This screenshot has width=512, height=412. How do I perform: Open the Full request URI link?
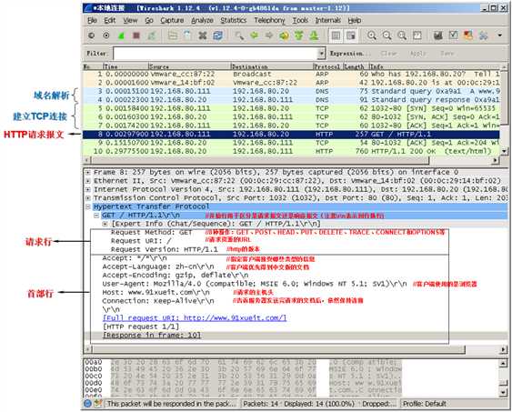(195, 318)
